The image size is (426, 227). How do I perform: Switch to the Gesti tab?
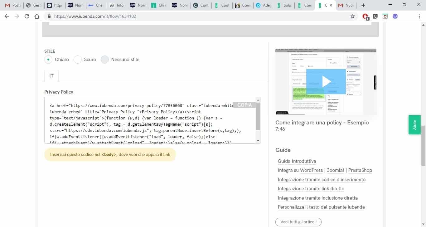pyautogui.click(x=33, y=5)
